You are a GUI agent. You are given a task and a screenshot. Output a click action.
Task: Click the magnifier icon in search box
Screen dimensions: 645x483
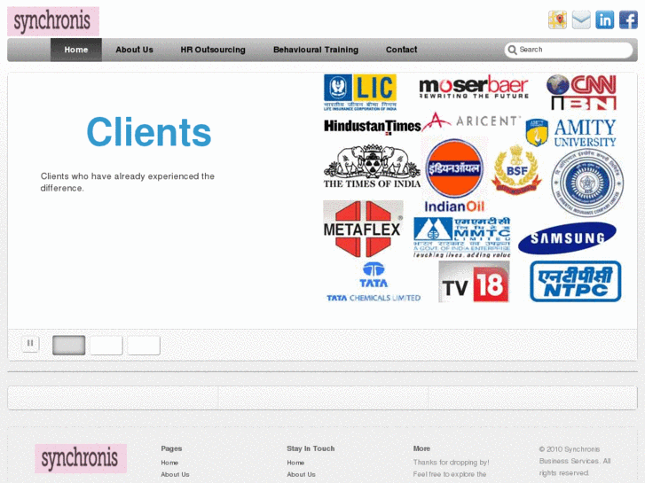pos(512,50)
